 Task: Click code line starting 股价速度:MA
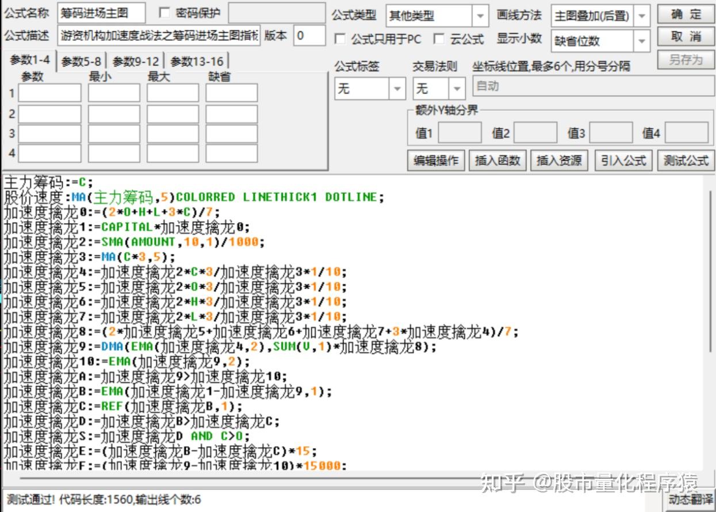(x=194, y=197)
